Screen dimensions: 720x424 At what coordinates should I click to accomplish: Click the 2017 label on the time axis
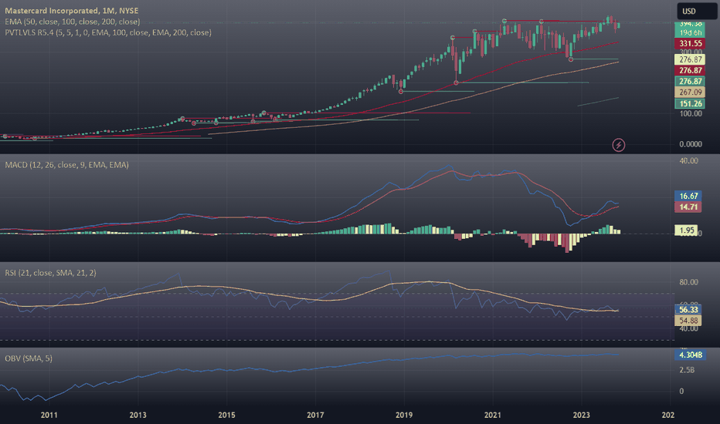(x=315, y=415)
